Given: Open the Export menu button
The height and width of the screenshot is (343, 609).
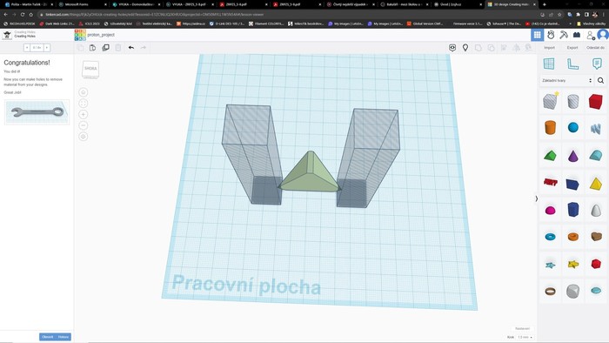Looking at the screenshot, I should (572, 48).
